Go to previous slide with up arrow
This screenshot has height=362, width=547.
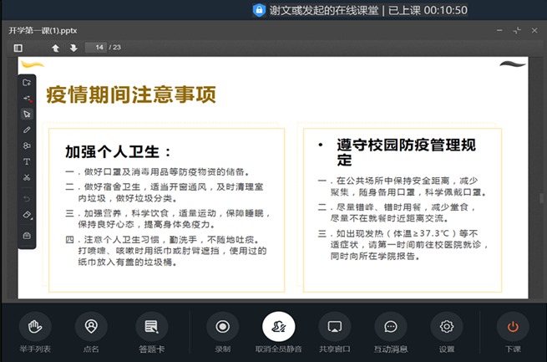point(55,48)
